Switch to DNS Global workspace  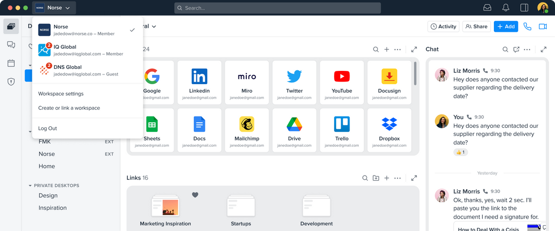point(87,70)
